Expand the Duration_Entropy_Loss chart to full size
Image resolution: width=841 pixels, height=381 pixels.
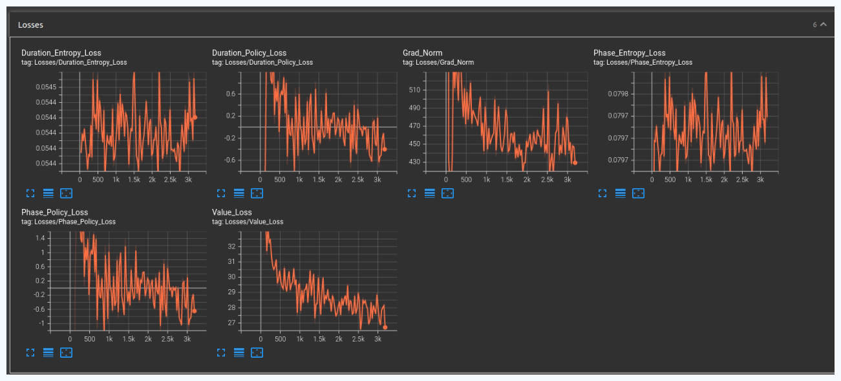(30, 193)
